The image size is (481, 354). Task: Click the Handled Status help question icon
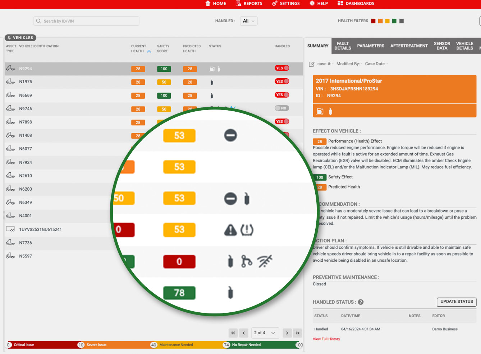point(361,302)
